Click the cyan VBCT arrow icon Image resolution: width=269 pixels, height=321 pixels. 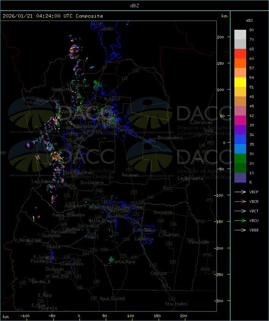(x=240, y=211)
